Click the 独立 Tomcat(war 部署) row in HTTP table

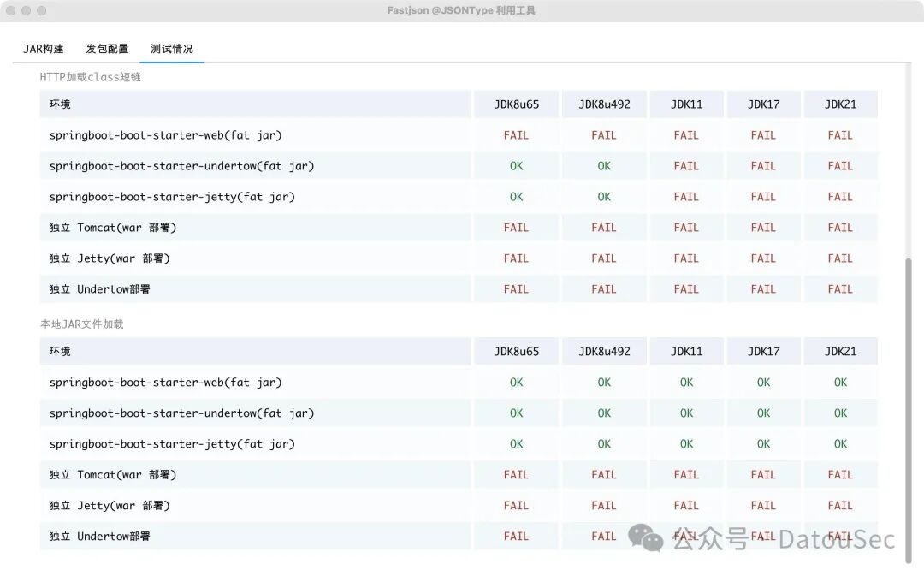(x=459, y=228)
